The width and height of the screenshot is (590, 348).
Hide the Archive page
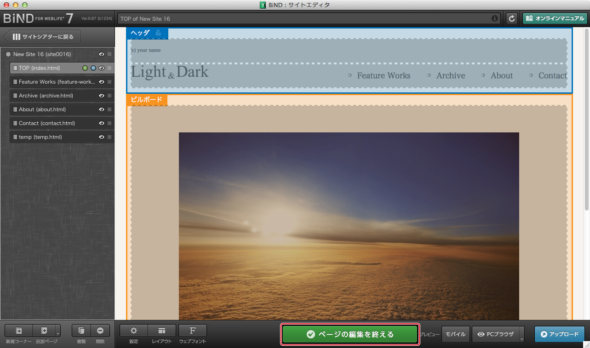(x=102, y=96)
